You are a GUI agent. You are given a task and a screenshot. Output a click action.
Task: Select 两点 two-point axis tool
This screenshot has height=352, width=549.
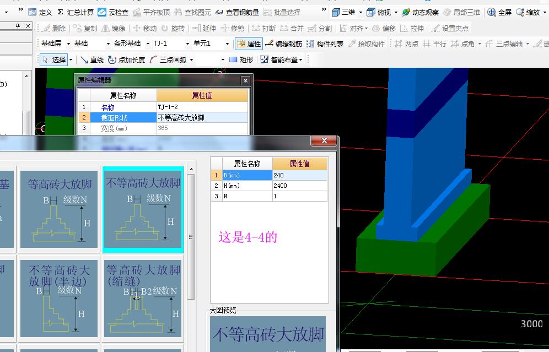(x=406, y=44)
